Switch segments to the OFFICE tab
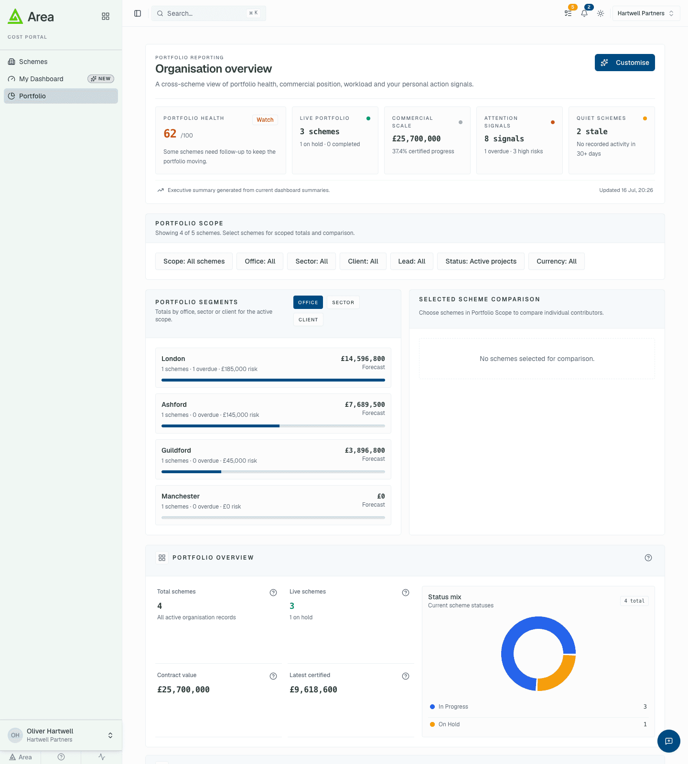688x764 pixels. (x=308, y=302)
